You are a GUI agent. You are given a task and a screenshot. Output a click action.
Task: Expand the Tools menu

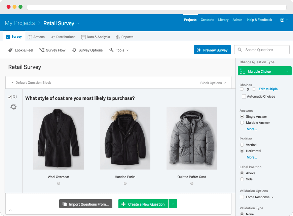119,50
